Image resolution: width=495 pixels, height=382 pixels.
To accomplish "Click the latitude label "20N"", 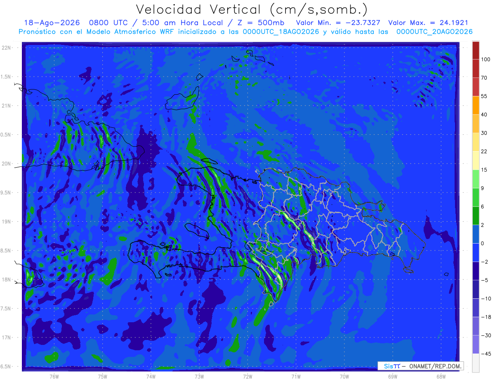I will tap(6, 164).
